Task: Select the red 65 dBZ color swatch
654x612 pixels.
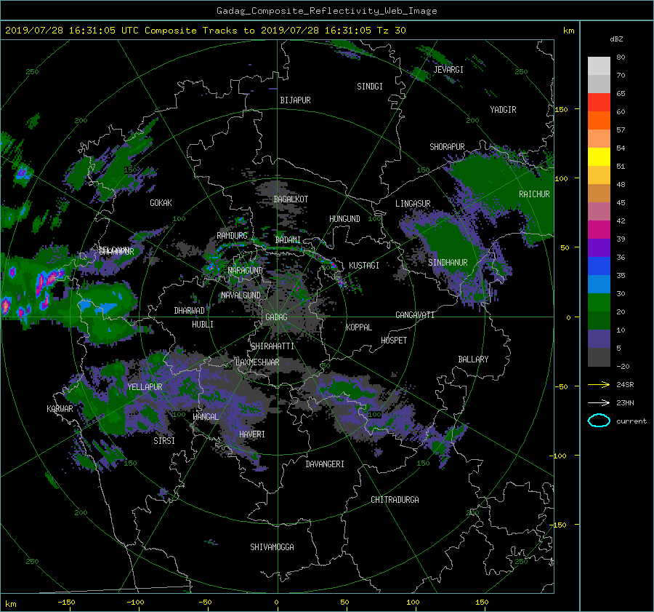Action: pos(599,102)
